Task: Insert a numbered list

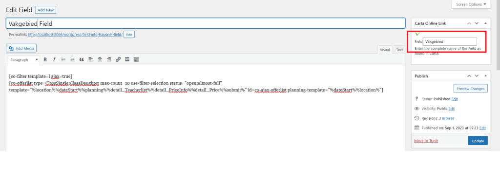Action: point(72,59)
